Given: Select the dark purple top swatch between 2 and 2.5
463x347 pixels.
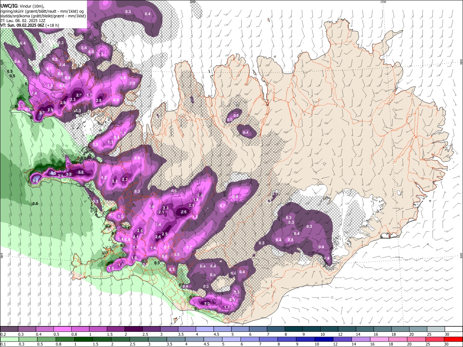Looking at the screenshot, I should (133, 329).
